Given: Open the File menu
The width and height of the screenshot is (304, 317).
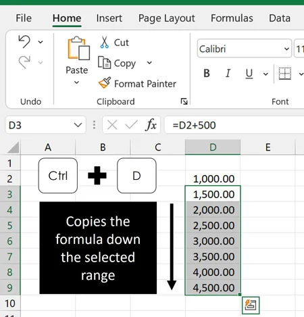Looking at the screenshot, I should point(24,18).
